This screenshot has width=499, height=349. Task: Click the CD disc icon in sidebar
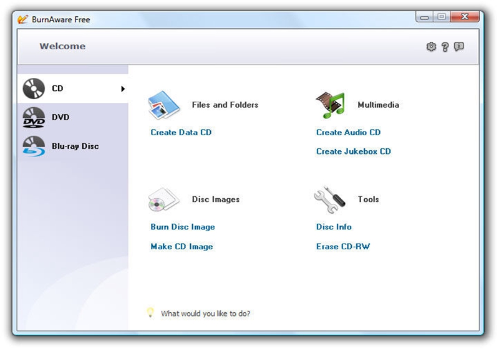34,88
